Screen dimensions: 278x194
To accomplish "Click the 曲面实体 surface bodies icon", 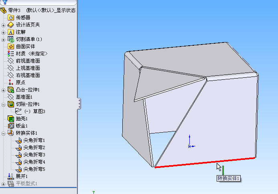I will coord(11,46).
